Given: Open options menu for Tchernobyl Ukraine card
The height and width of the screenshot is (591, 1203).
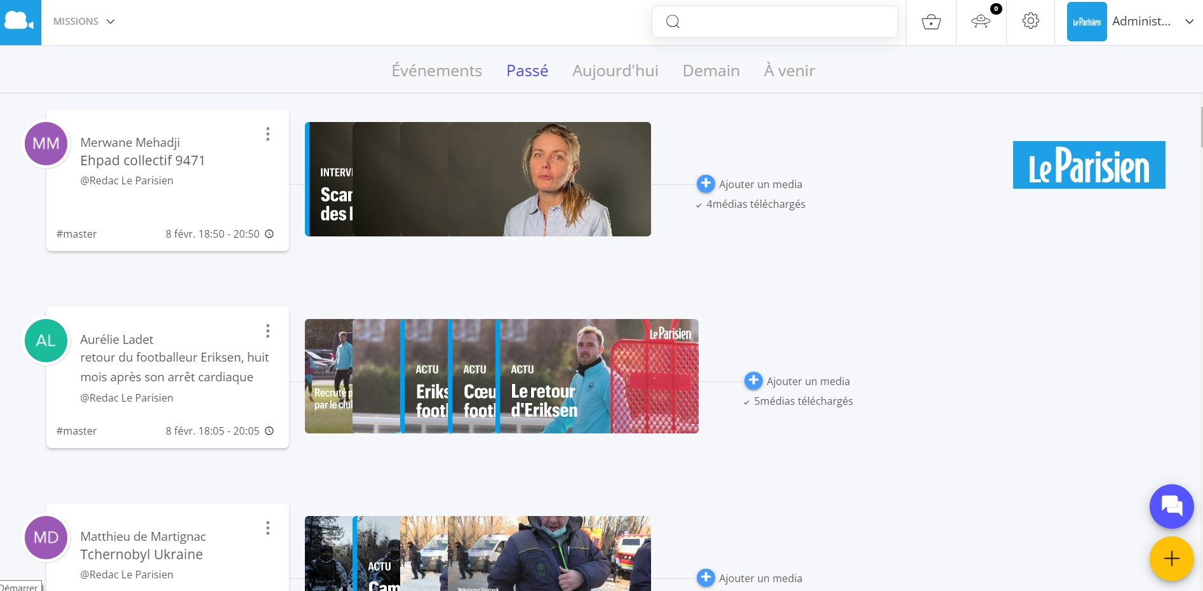Looking at the screenshot, I should coord(268,528).
